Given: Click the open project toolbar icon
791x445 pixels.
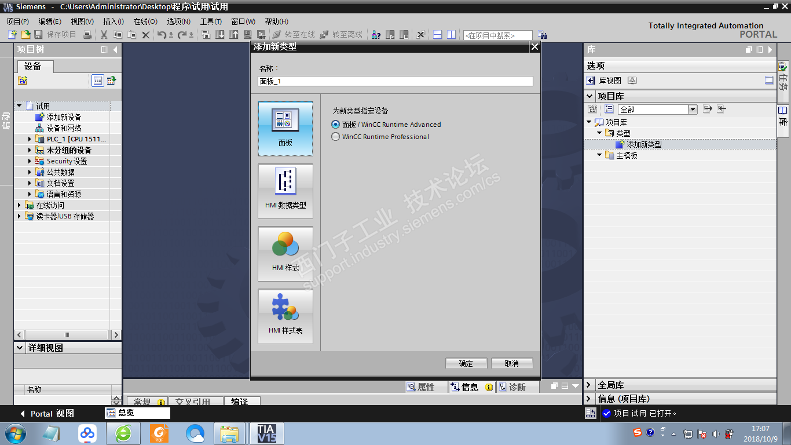Looking at the screenshot, I should [x=26, y=35].
